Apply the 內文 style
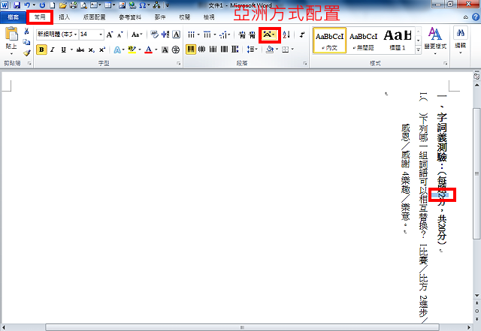Image resolution: width=481 pixels, height=331 pixels. tap(330, 41)
